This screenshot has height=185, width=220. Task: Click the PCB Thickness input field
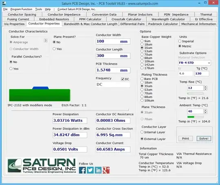[x=113, y=70]
